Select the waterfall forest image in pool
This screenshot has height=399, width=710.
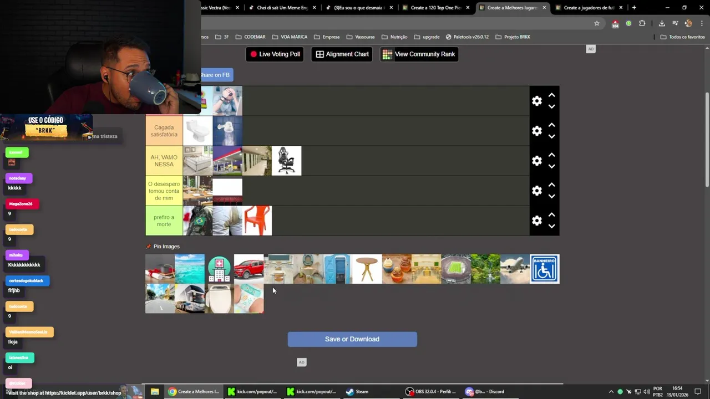tap(485, 269)
